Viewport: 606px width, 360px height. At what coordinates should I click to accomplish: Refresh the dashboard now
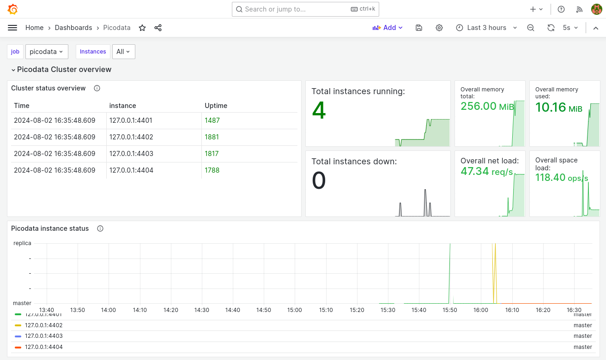pyautogui.click(x=551, y=28)
